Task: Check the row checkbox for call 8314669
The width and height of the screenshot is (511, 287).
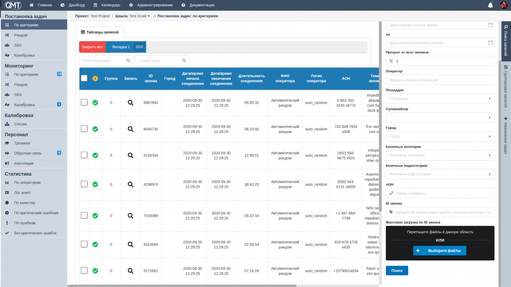Action: click(84, 244)
